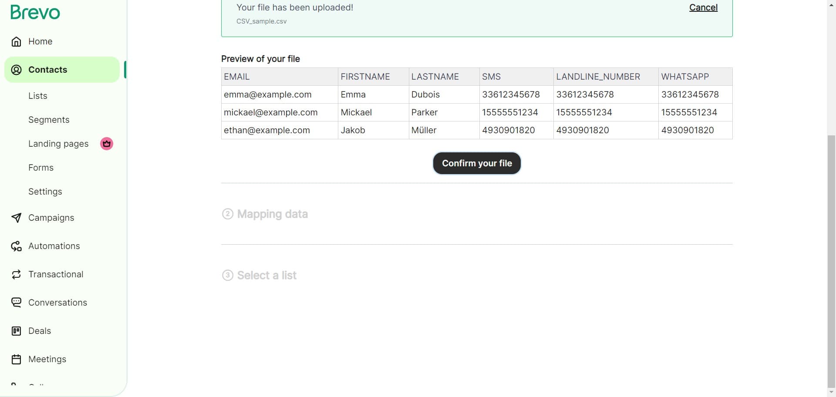Click the Automations icon in sidebar

click(16, 246)
